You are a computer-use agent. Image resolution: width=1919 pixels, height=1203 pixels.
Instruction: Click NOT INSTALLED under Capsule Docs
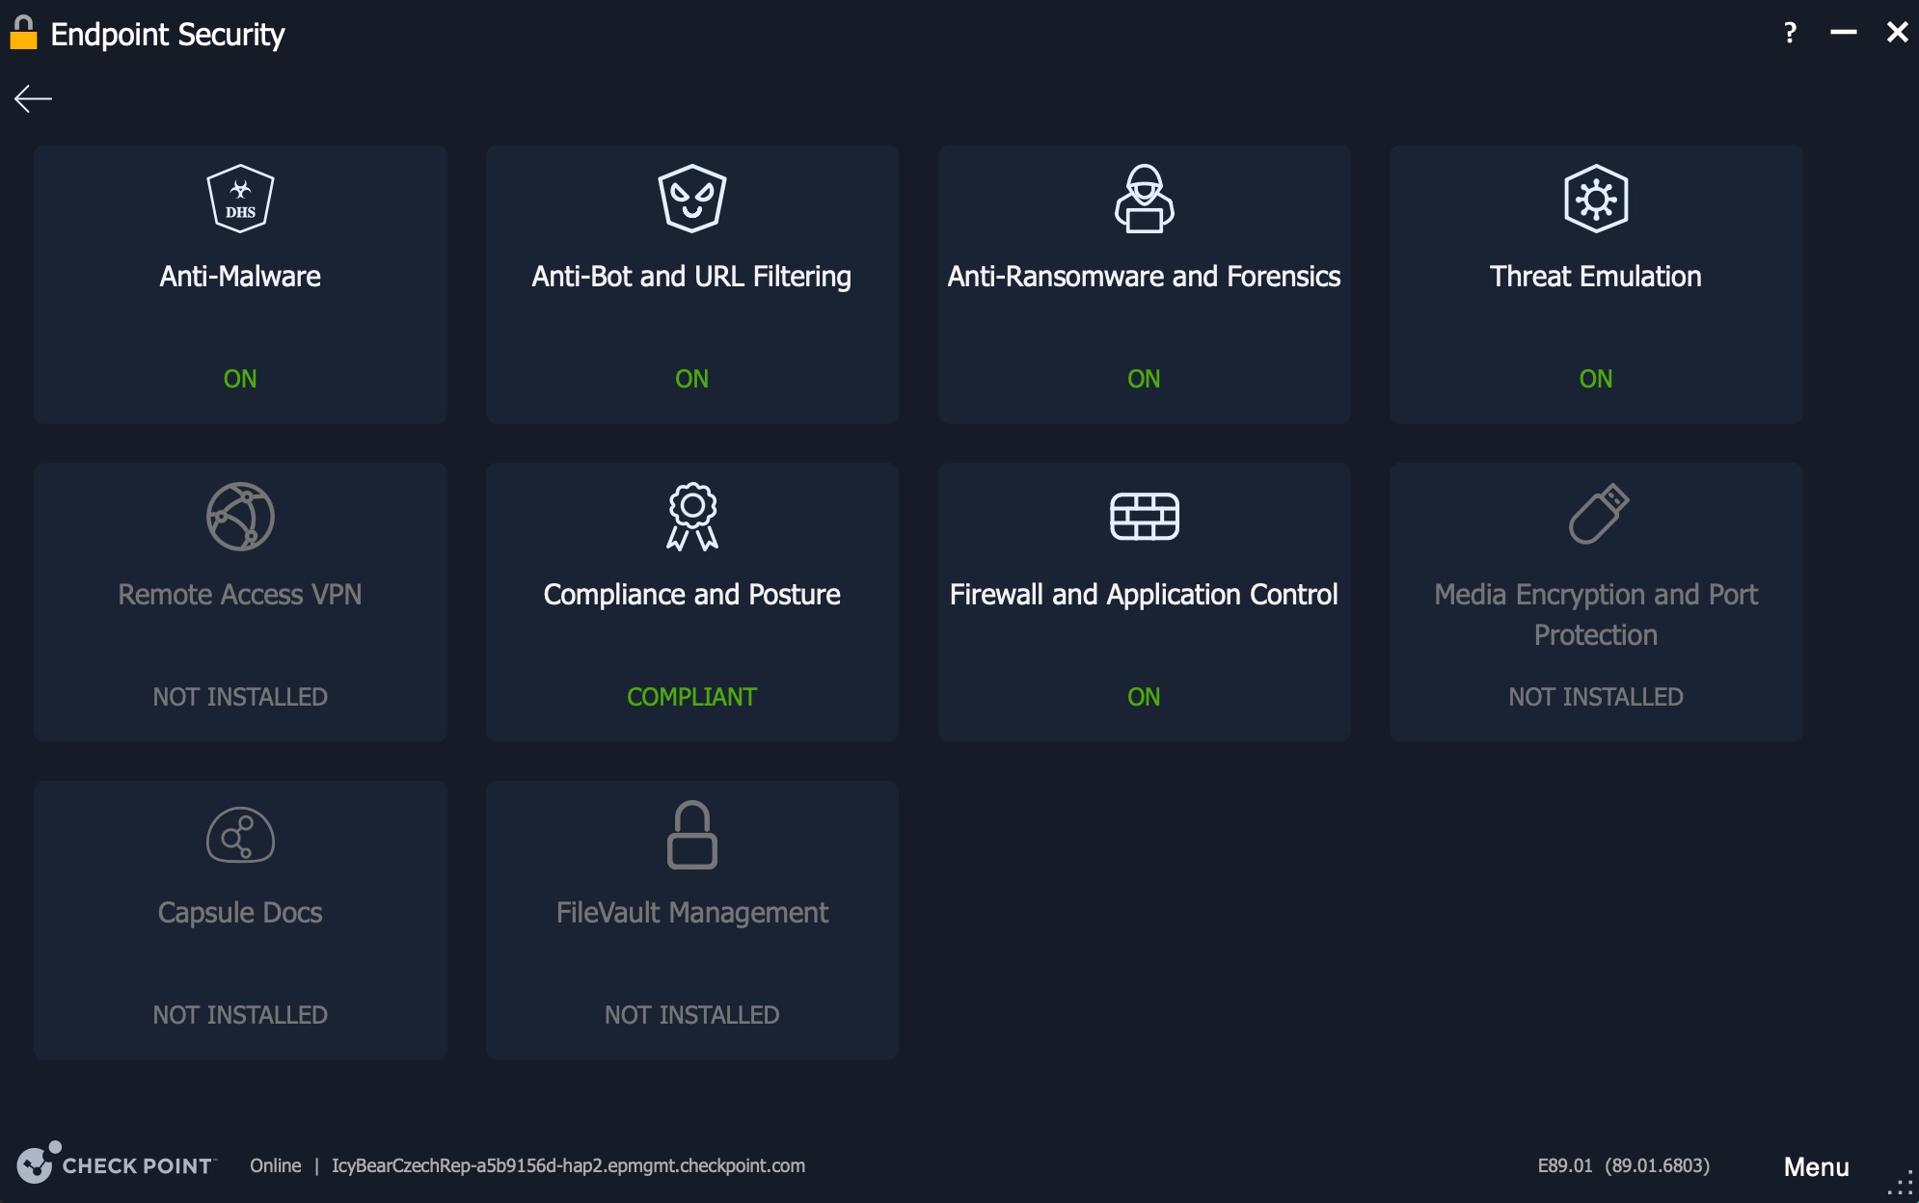point(240,1015)
